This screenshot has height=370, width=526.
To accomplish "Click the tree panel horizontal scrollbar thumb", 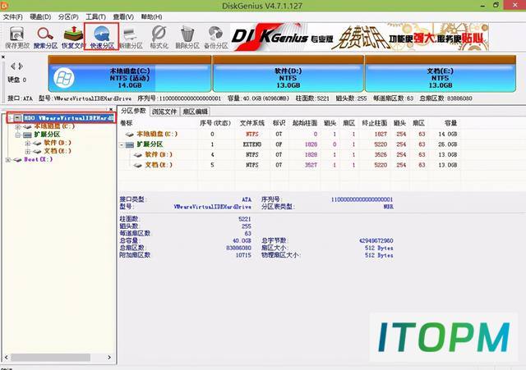I will pyautogui.click(x=50, y=358).
